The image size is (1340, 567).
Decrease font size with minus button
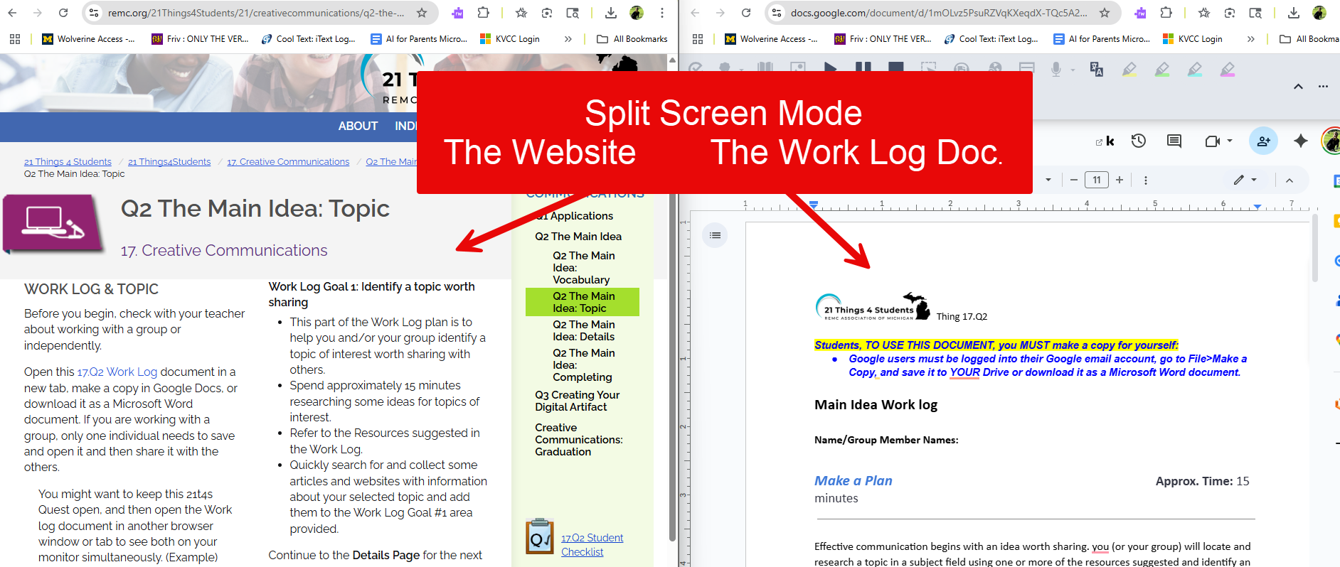(1074, 180)
